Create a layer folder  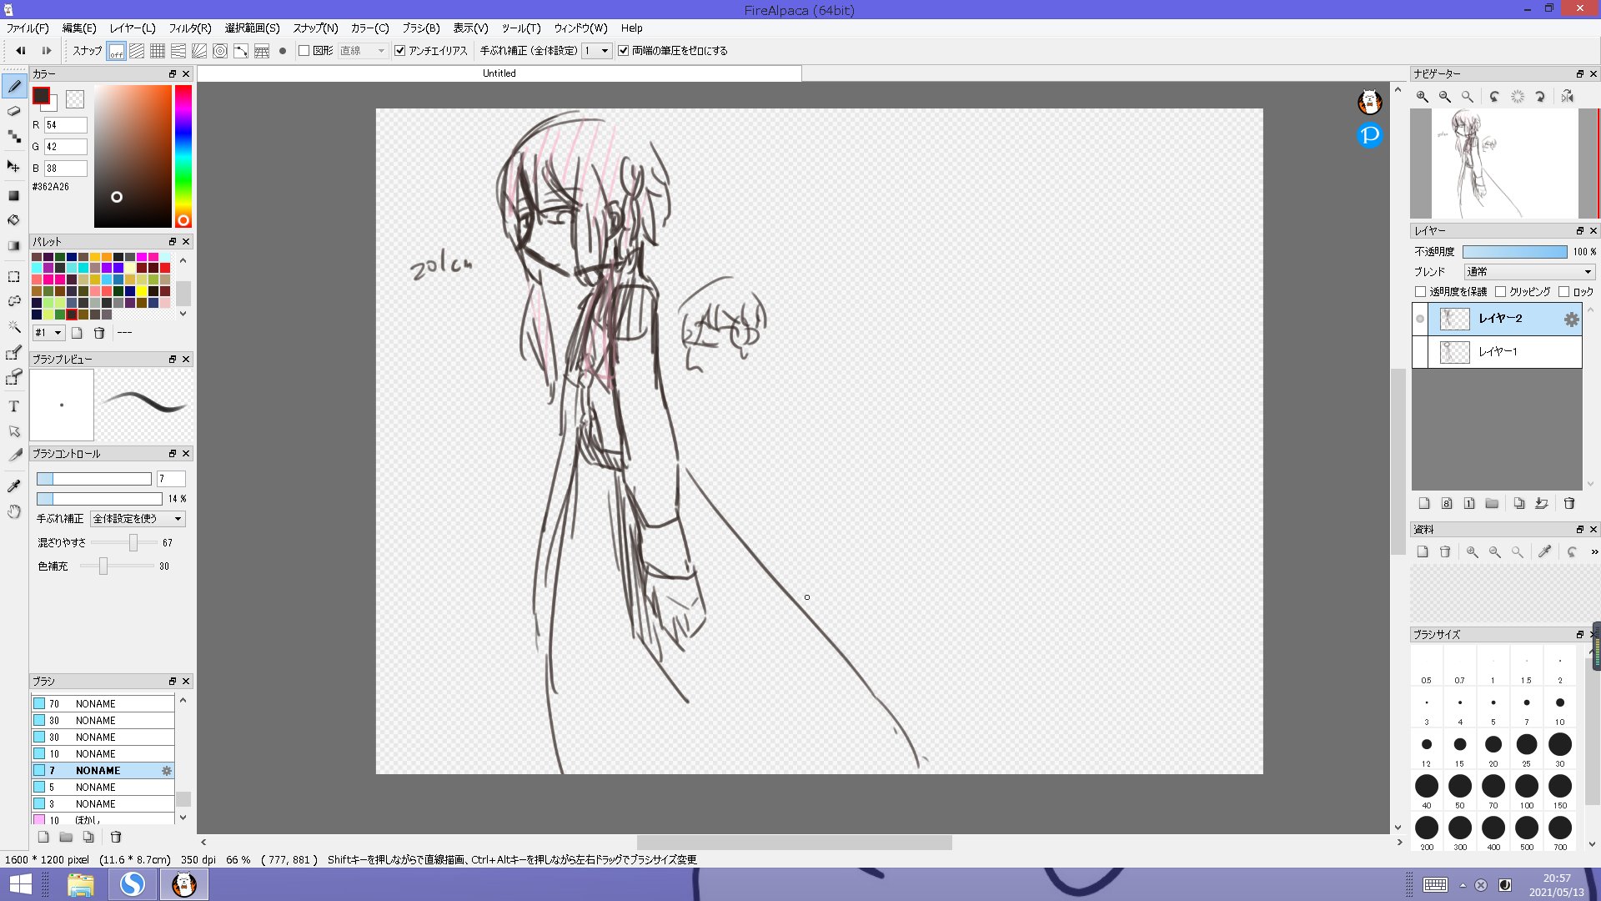click(1492, 503)
